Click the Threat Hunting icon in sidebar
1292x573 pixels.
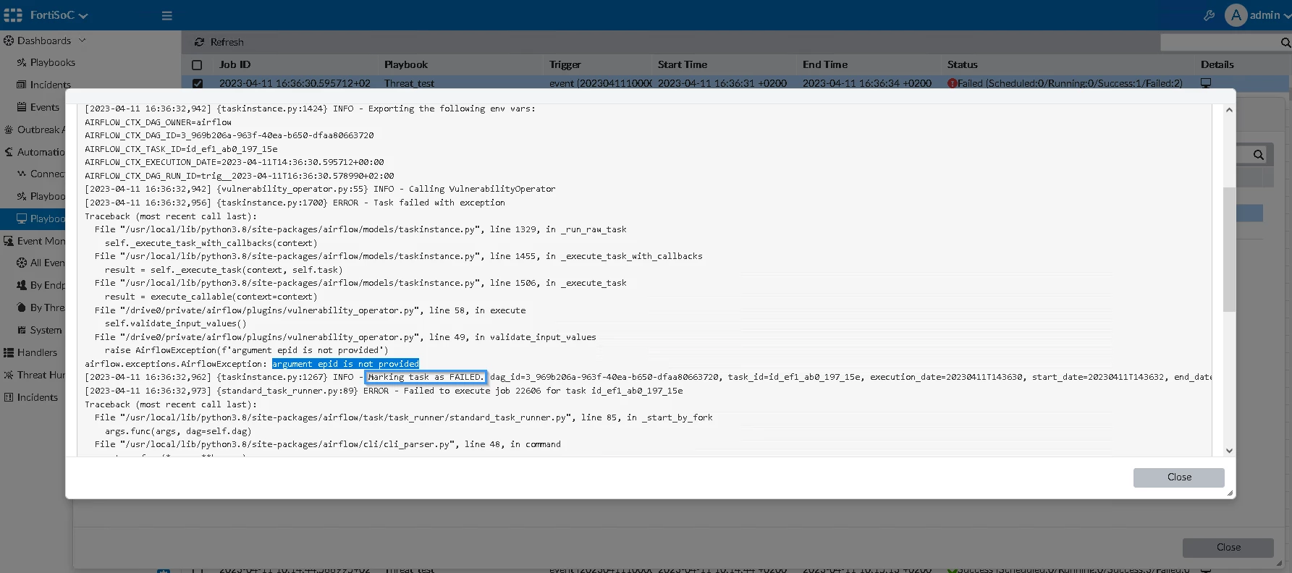point(9,375)
